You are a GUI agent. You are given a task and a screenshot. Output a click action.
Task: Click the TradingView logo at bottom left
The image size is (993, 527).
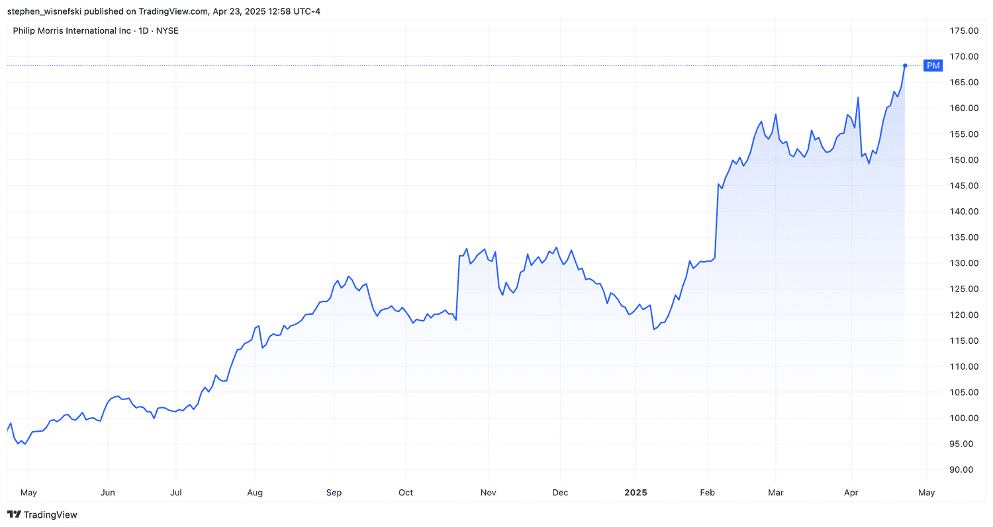coord(42,514)
